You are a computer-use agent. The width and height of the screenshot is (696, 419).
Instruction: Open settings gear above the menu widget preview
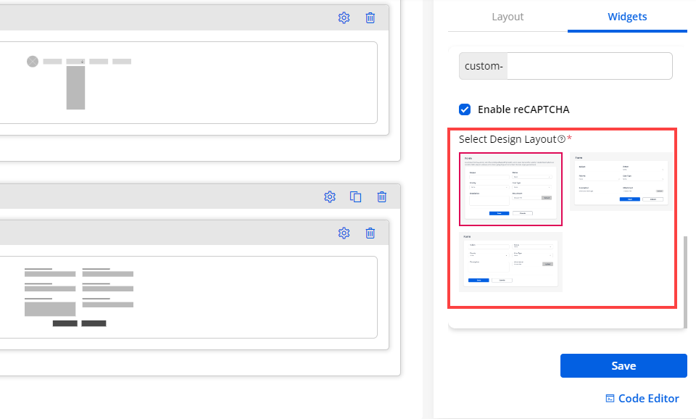pyautogui.click(x=344, y=17)
